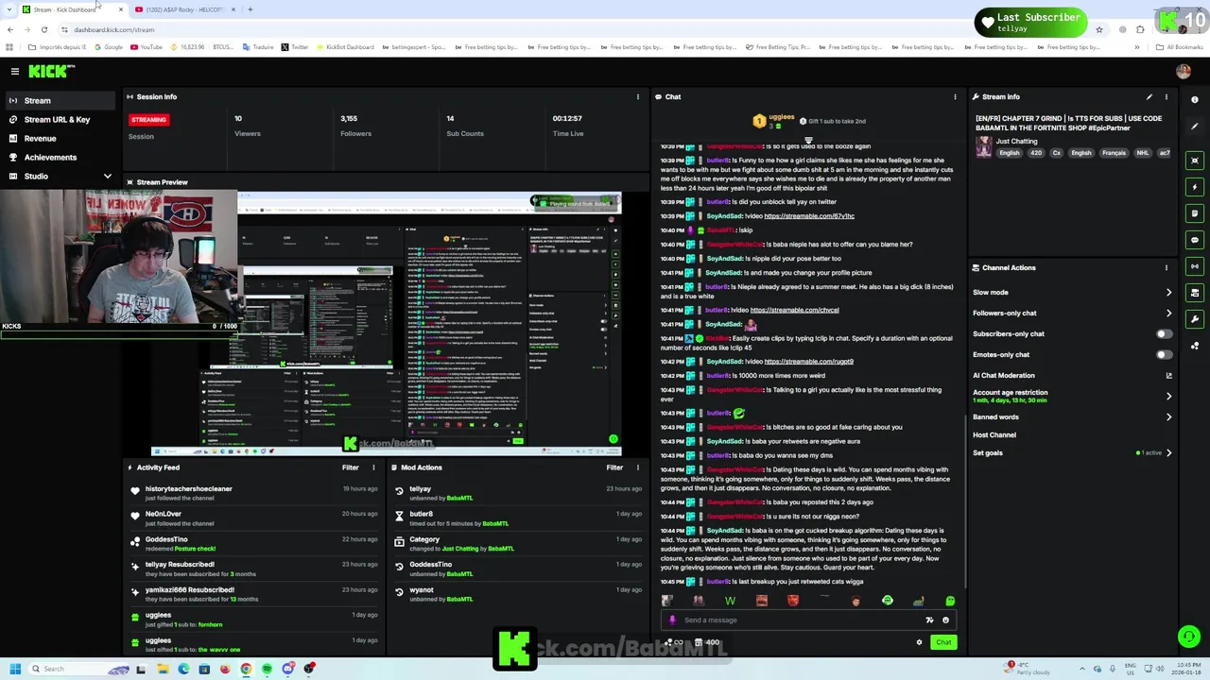Toggle channel actions widget icon in right sidebar
Viewport: 1210px width, 680px height.
[1195, 293]
